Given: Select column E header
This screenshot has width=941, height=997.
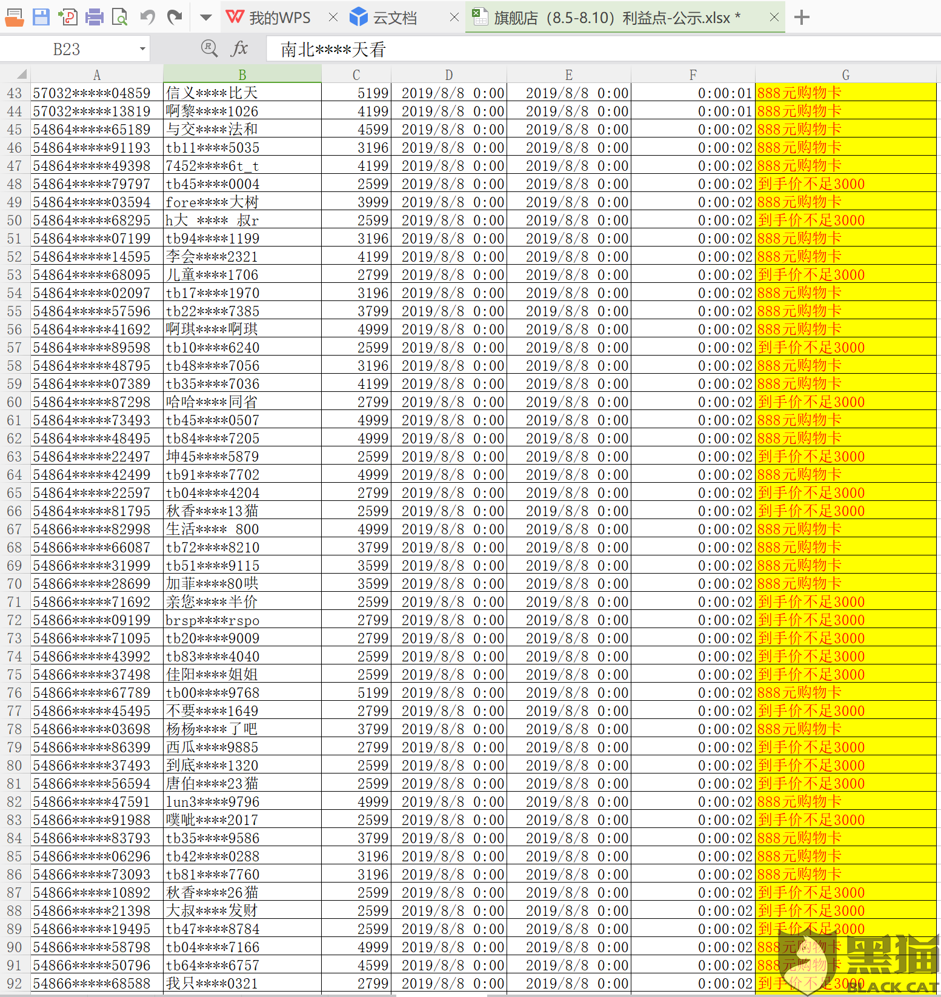Looking at the screenshot, I should [x=569, y=75].
